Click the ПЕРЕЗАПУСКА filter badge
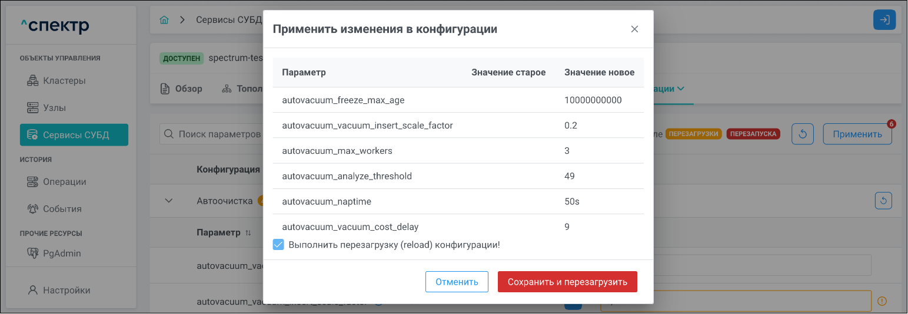908x314 pixels. tap(753, 134)
